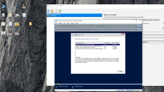Screen dimensions: 164x92
Task: Click gray end icon on mouse pointer integration notice
Action: point(140,29)
